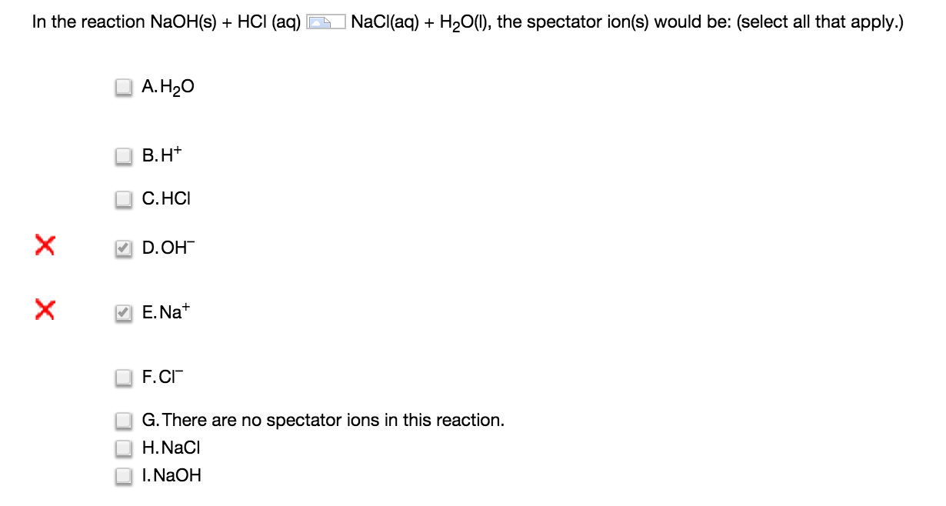Click the 'A. H2O' answer label text
The height and width of the screenshot is (506, 946).
[168, 88]
